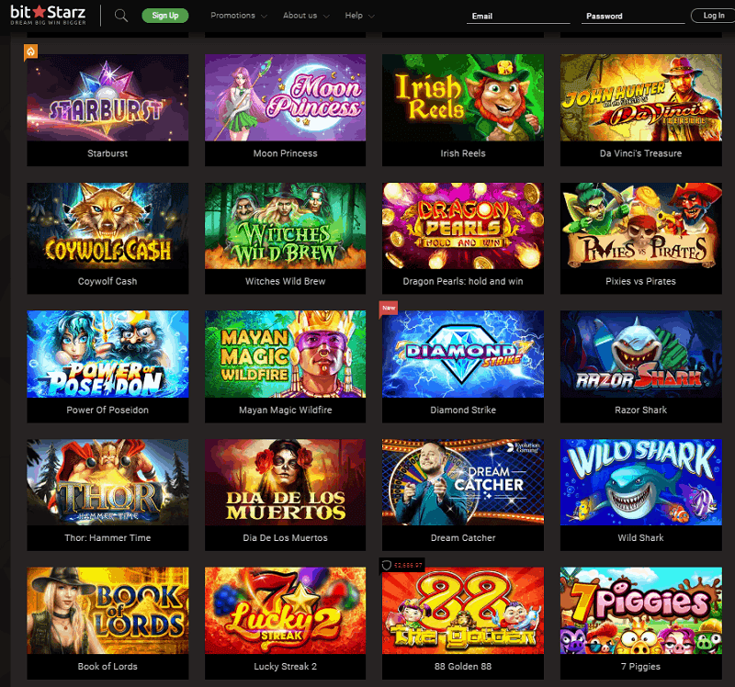This screenshot has height=687, width=735.
Task: Focus the Password input field
Action: (x=633, y=16)
